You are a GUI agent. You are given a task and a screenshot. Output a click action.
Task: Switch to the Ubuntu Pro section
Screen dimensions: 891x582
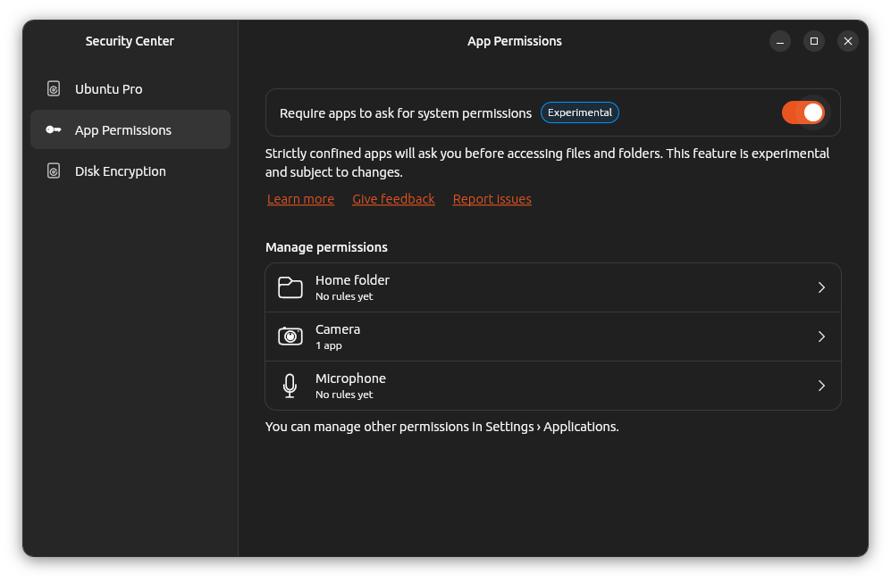pos(108,88)
